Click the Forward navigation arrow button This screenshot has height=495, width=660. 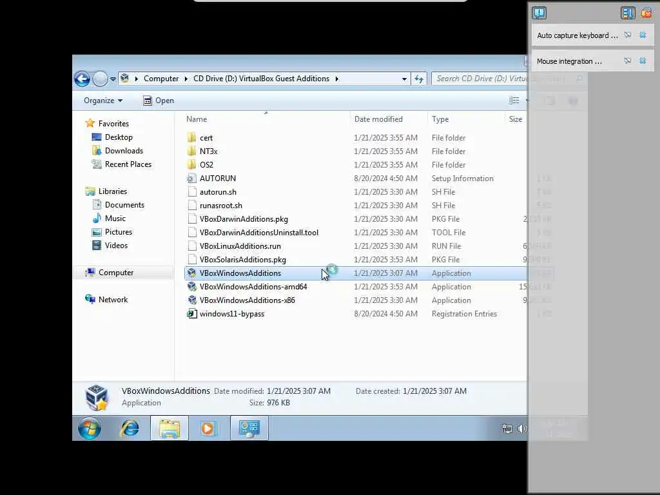100,79
